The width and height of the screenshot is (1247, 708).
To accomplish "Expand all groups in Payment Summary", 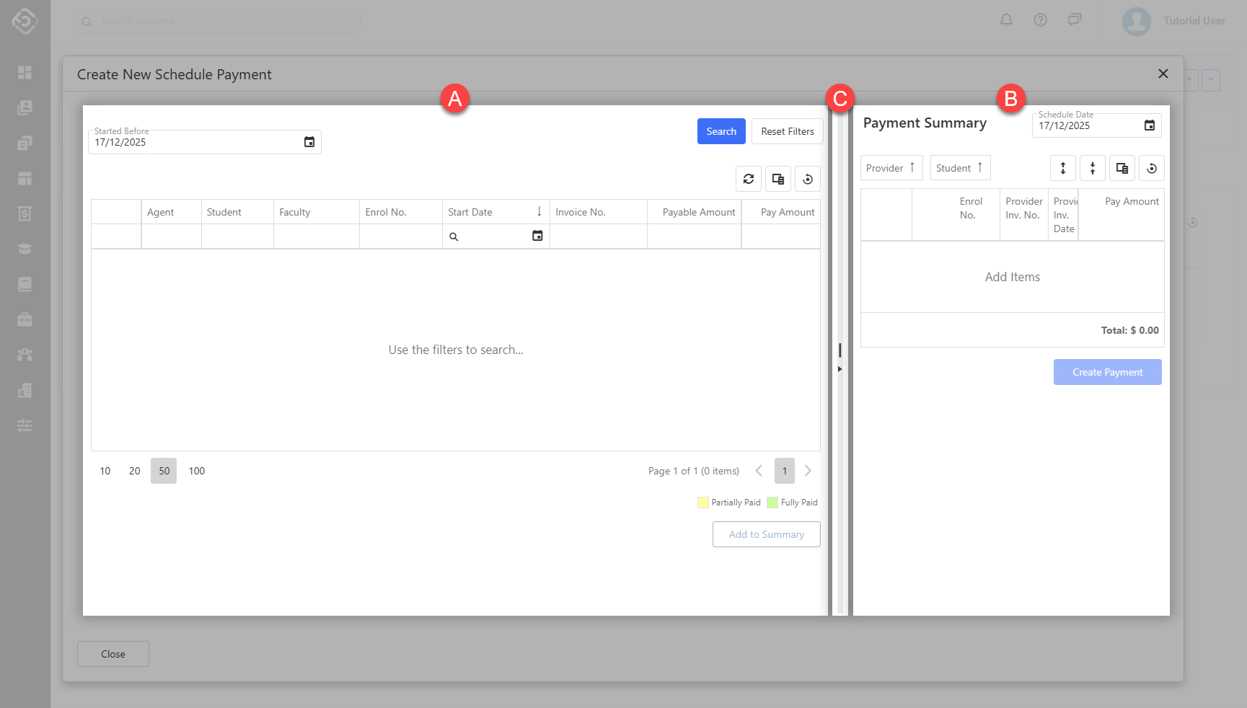I will (1062, 168).
